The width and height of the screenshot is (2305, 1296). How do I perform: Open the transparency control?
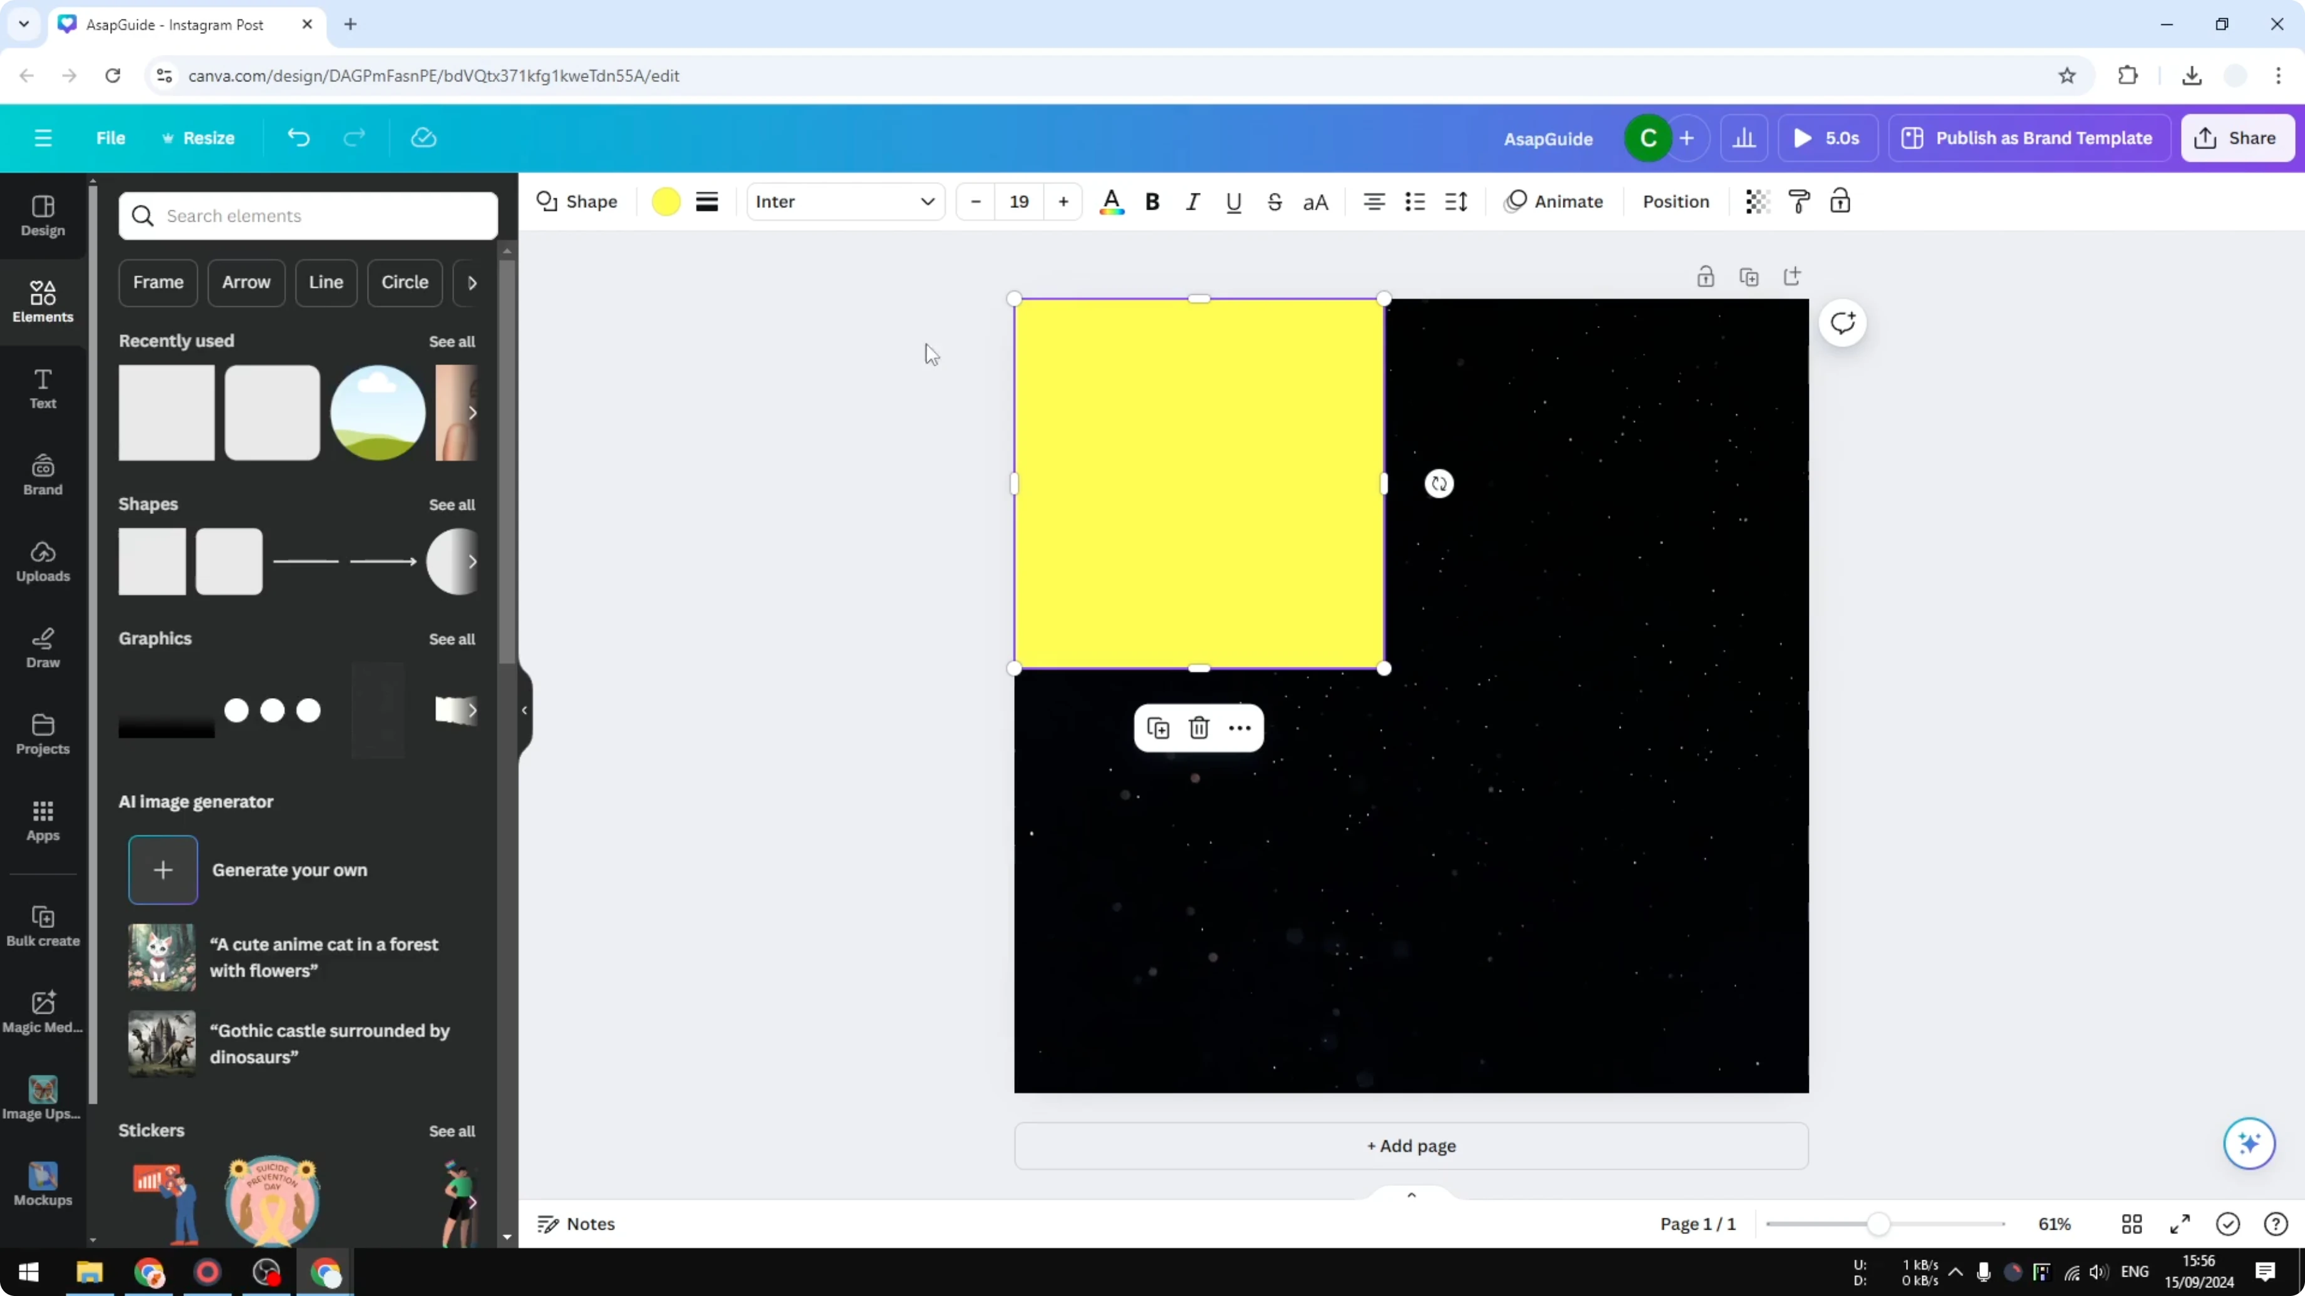pos(1758,201)
